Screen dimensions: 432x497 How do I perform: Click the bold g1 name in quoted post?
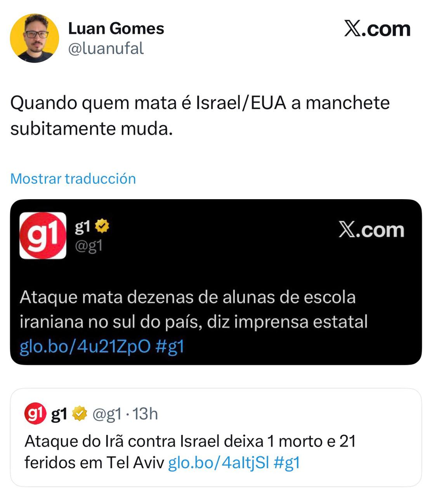point(59,414)
